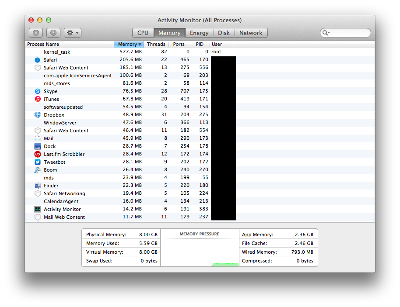The image size is (400, 307).
Task: Click the File Cache 2.46 GB value
Action: (x=304, y=243)
